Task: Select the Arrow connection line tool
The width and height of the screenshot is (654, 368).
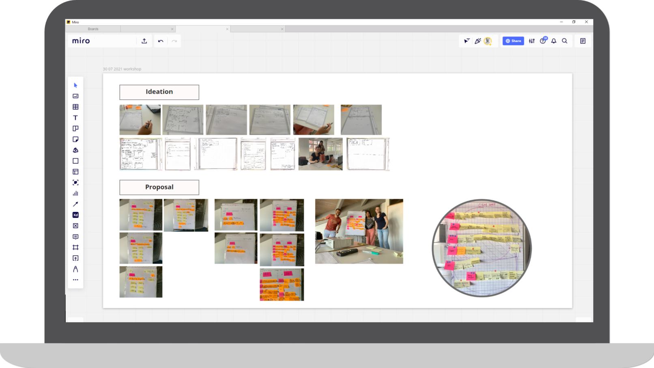Action: click(x=75, y=204)
